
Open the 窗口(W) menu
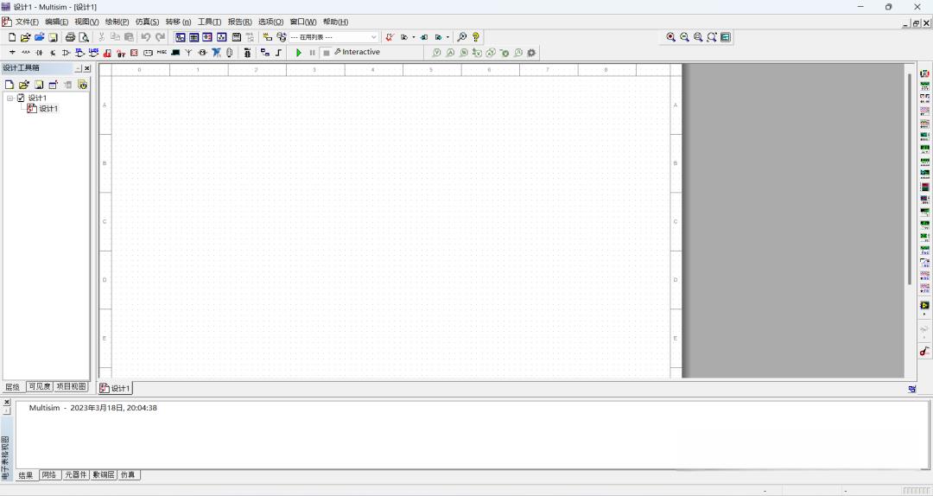303,22
